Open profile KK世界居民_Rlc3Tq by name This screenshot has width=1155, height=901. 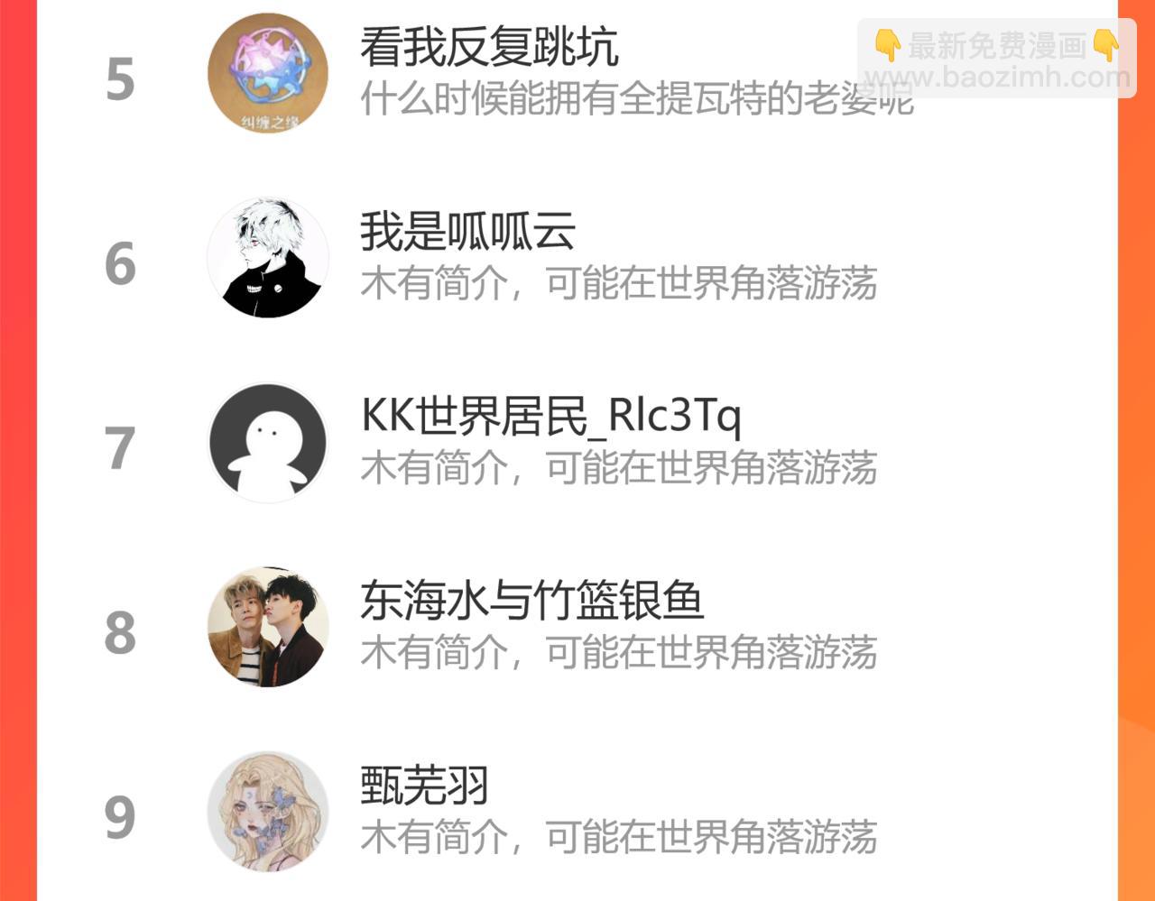[550, 416]
